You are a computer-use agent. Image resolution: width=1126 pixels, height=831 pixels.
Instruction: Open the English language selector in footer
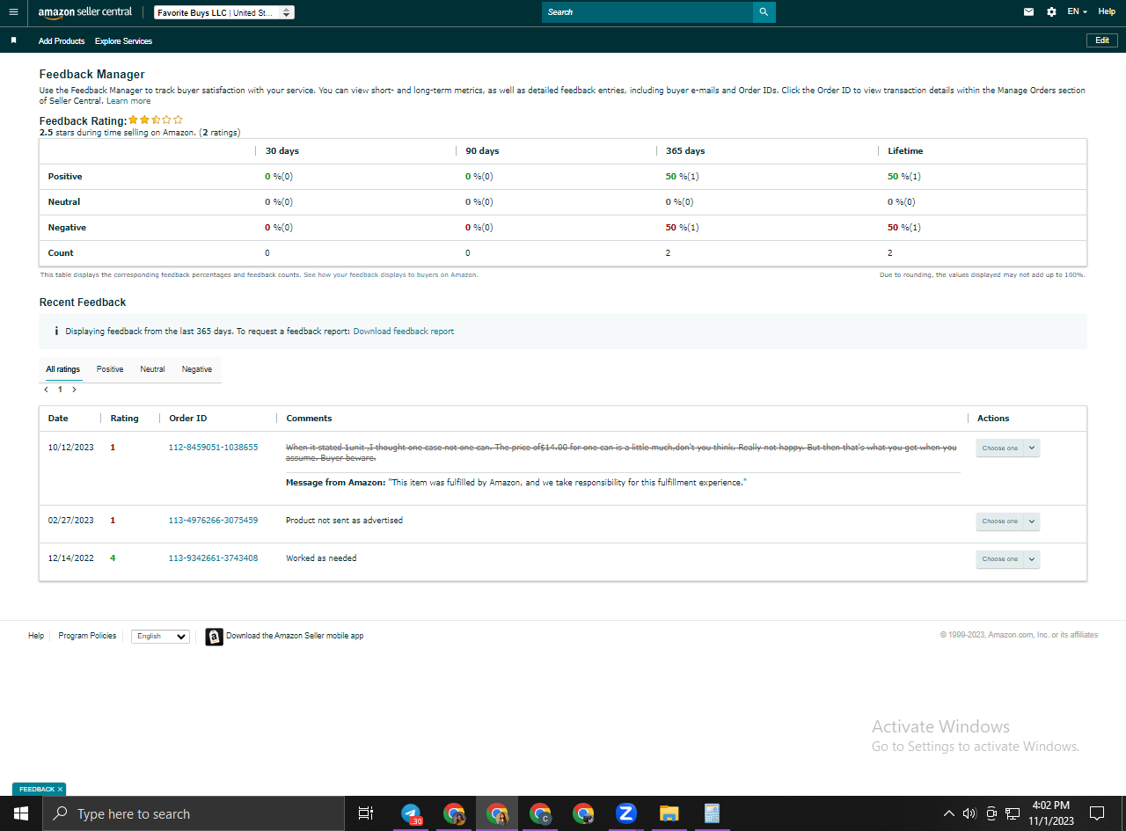coord(160,636)
